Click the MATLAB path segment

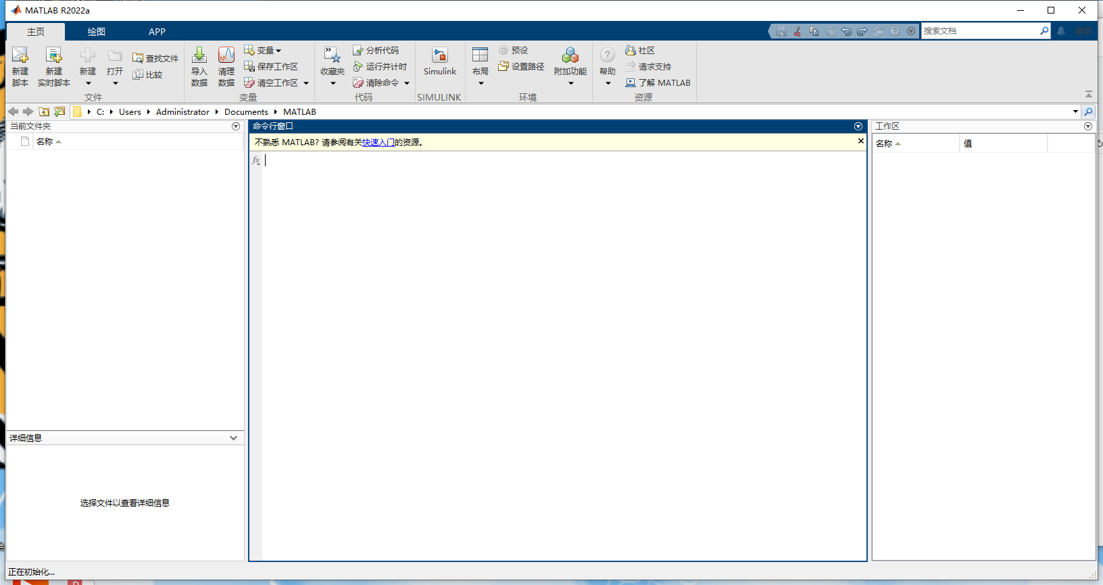[299, 112]
